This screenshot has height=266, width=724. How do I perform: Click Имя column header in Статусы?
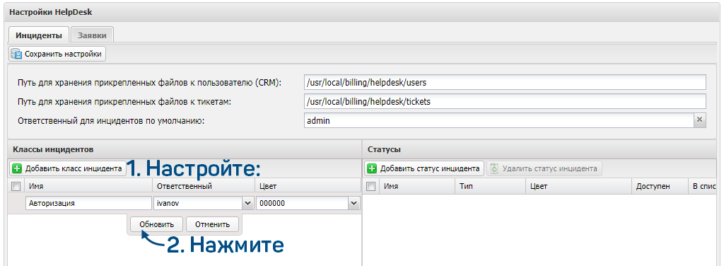click(417, 186)
